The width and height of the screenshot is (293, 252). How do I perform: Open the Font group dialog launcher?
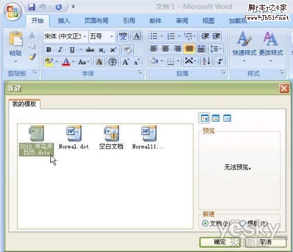(x=139, y=73)
